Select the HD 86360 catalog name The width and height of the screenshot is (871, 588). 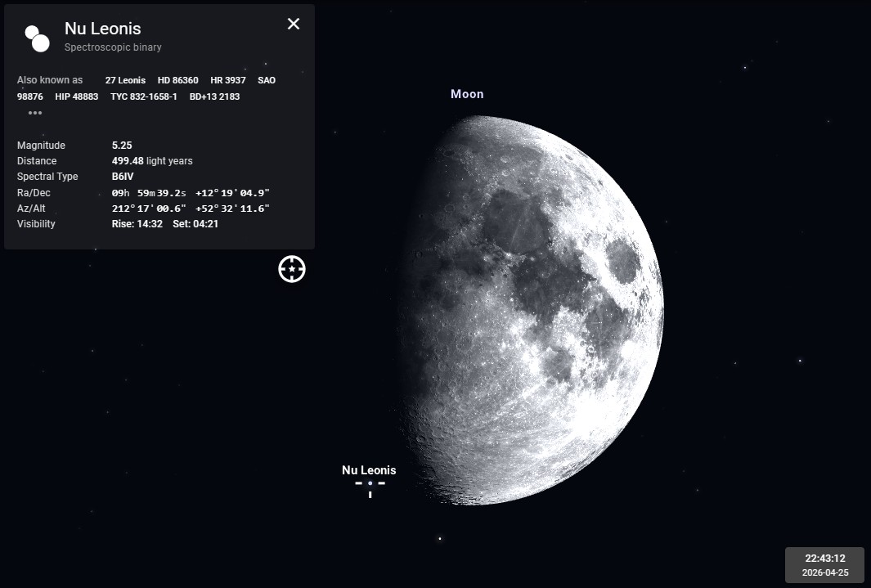coord(177,80)
